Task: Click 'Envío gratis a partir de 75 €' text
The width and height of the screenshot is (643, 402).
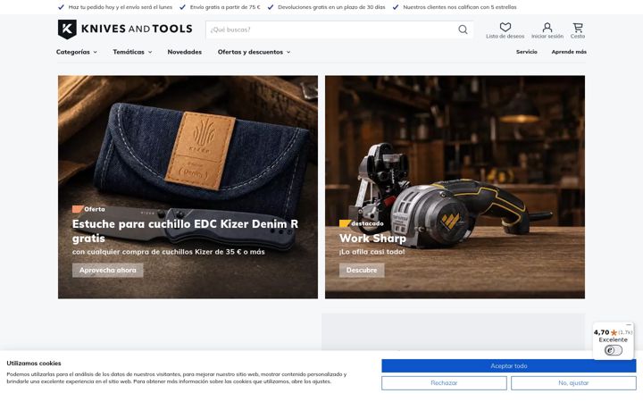Action: pos(225,7)
